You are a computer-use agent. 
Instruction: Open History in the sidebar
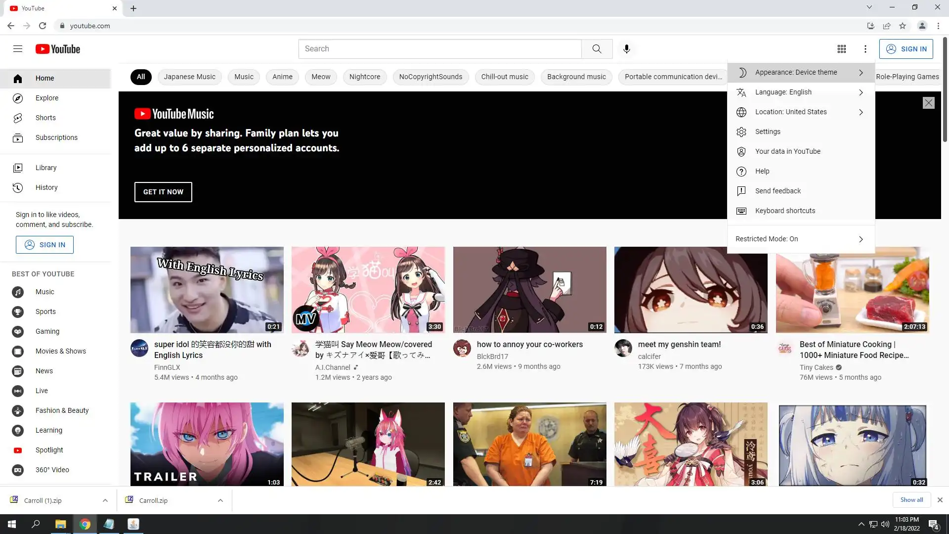[46, 187]
